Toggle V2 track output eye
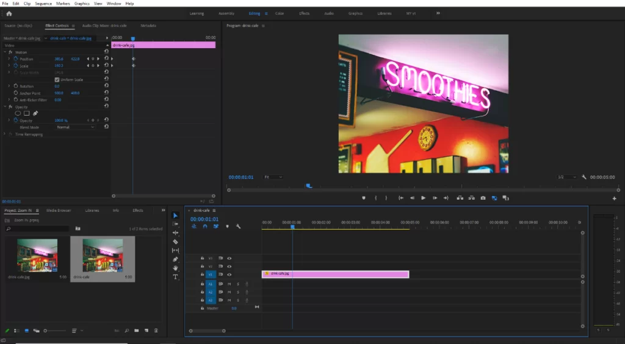Image resolution: width=625 pixels, height=344 pixels. pos(229,267)
